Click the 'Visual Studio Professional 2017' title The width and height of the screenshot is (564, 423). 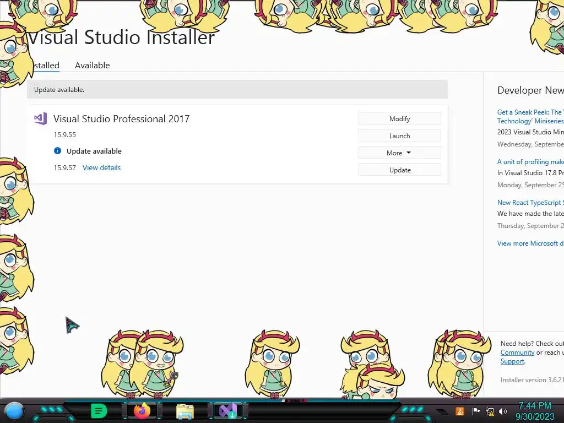coord(122,119)
